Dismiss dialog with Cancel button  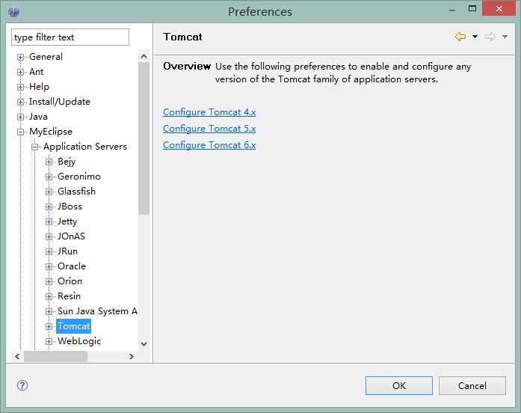tap(472, 386)
